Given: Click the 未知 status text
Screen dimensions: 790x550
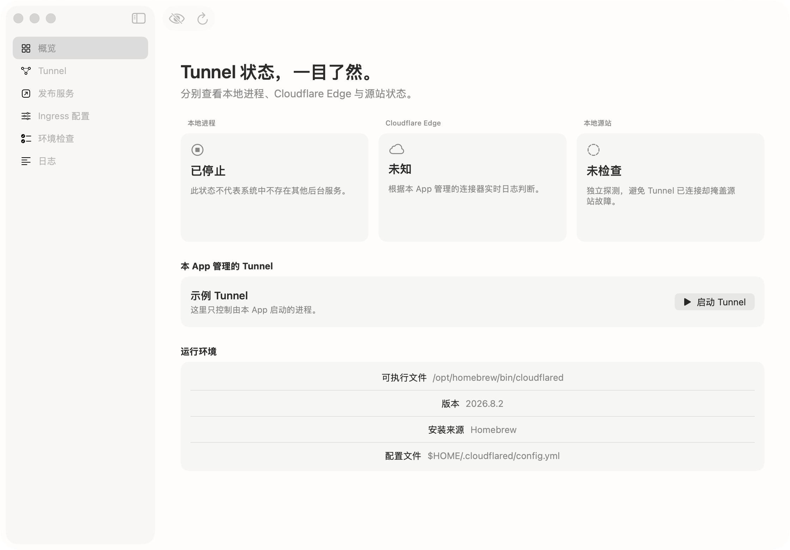Looking at the screenshot, I should pyautogui.click(x=400, y=169).
